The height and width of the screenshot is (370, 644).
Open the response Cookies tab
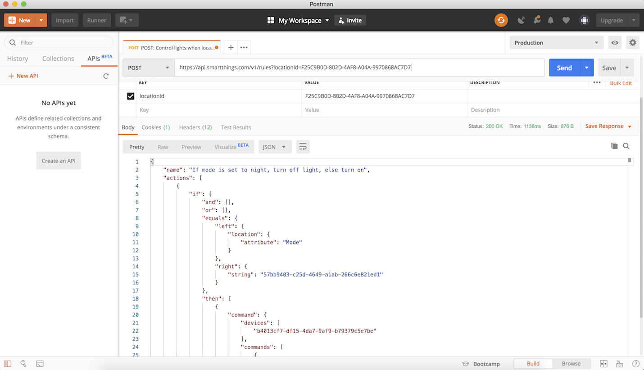(156, 127)
